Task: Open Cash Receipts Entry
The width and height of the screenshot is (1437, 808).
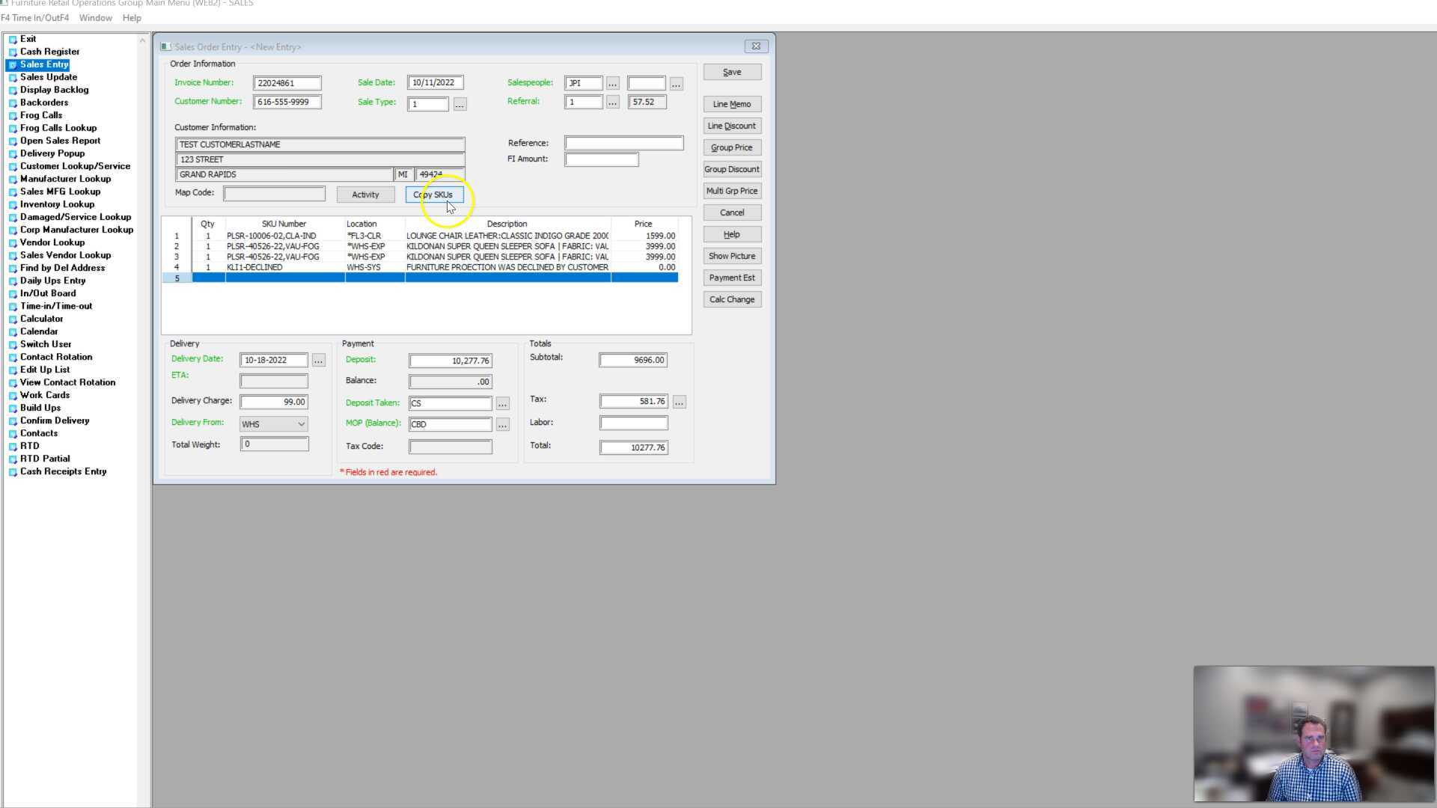Action: tap(62, 471)
